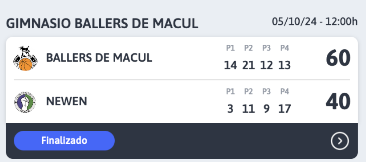Click Newen P2 score of 11
Screen dimensions: 366x162
[248, 109]
